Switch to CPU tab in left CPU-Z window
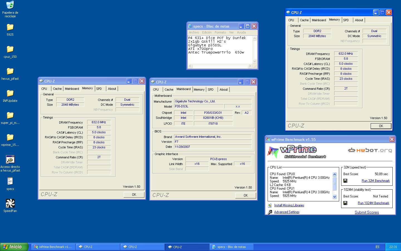The image size is (401, 251). [x=44, y=89]
